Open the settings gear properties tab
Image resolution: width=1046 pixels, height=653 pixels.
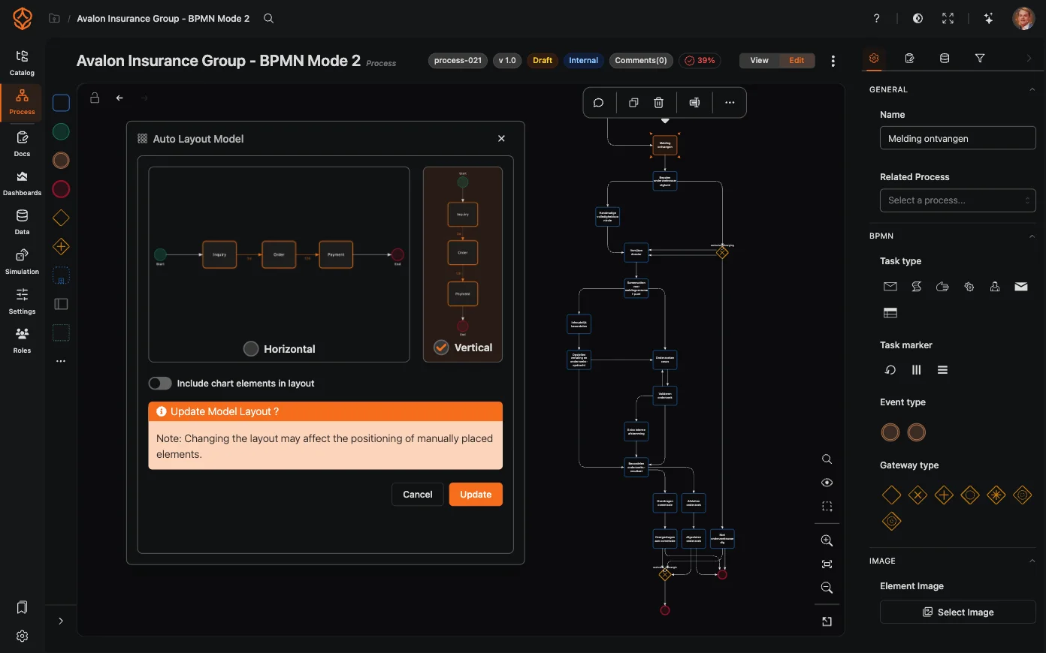pyautogui.click(x=874, y=58)
